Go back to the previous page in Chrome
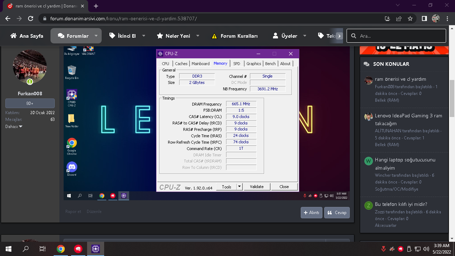This screenshot has width=455, height=256. coord(8,18)
